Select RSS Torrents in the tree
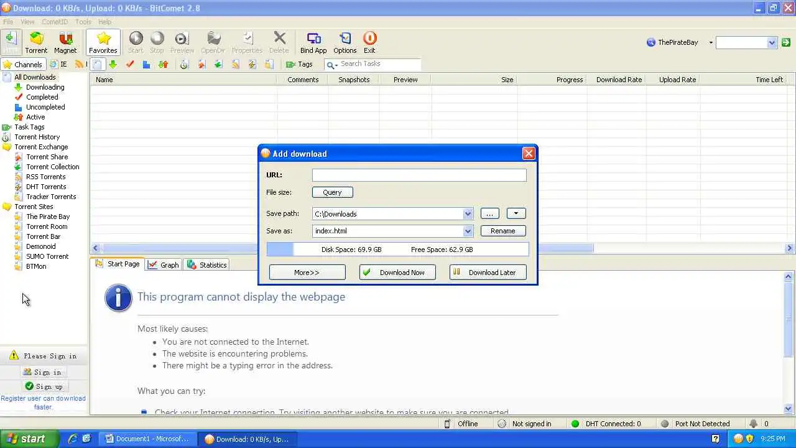 45,177
